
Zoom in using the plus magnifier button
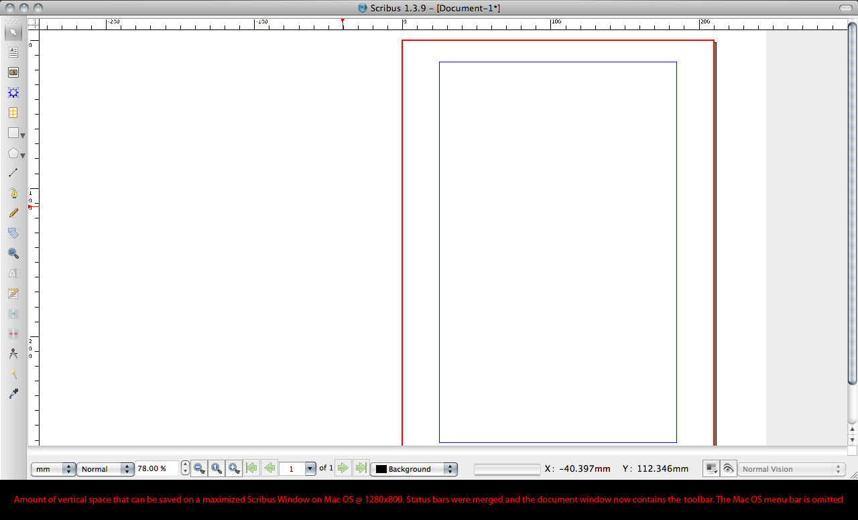click(233, 468)
